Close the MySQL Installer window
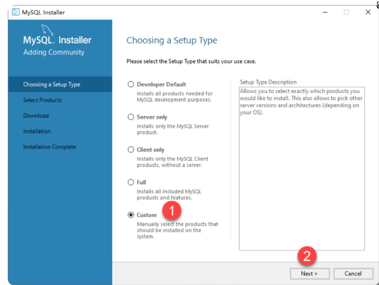Image resolution: width=379 pixels, height=285 pixels. point(368,13)
